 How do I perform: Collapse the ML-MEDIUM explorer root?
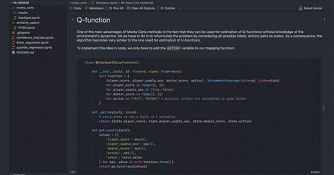pos(20,3)
